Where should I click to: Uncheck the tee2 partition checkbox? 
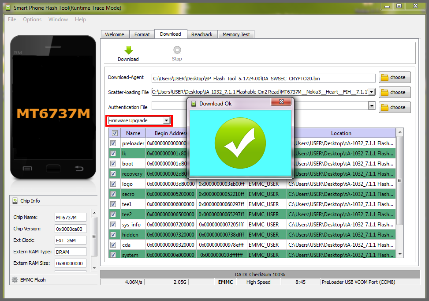click(x=113, y=214)
